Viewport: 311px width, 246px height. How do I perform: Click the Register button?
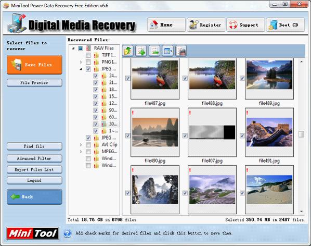click(206, 25)
